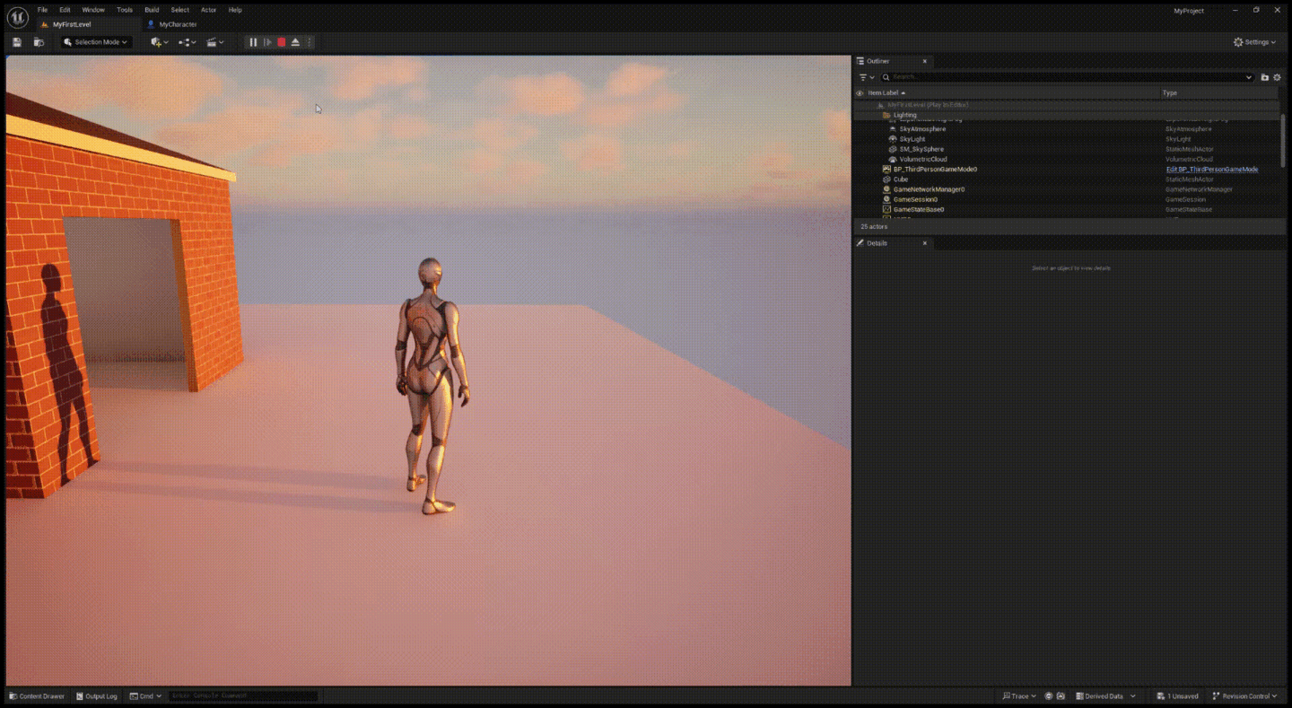Click the Eject from player icon
This screenshot has height=708, width=1292.
[x=295, y=42]
